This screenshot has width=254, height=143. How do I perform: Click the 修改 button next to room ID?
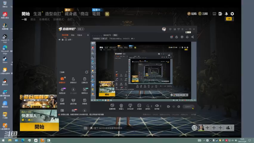click(115, 35)
